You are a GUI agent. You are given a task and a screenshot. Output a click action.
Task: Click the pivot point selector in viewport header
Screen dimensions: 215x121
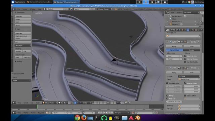click(65, 103)
